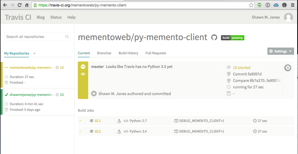Click the circled info extension icon
Viewport: 298px width, 154px height.
click(x=268, y=5)
